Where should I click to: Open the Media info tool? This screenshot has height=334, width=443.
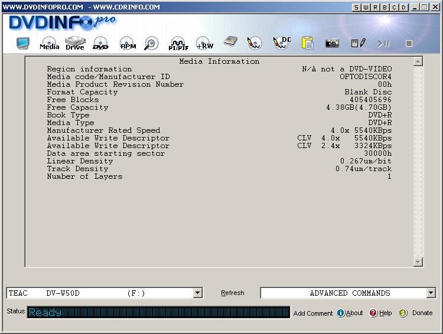point(49,43)
